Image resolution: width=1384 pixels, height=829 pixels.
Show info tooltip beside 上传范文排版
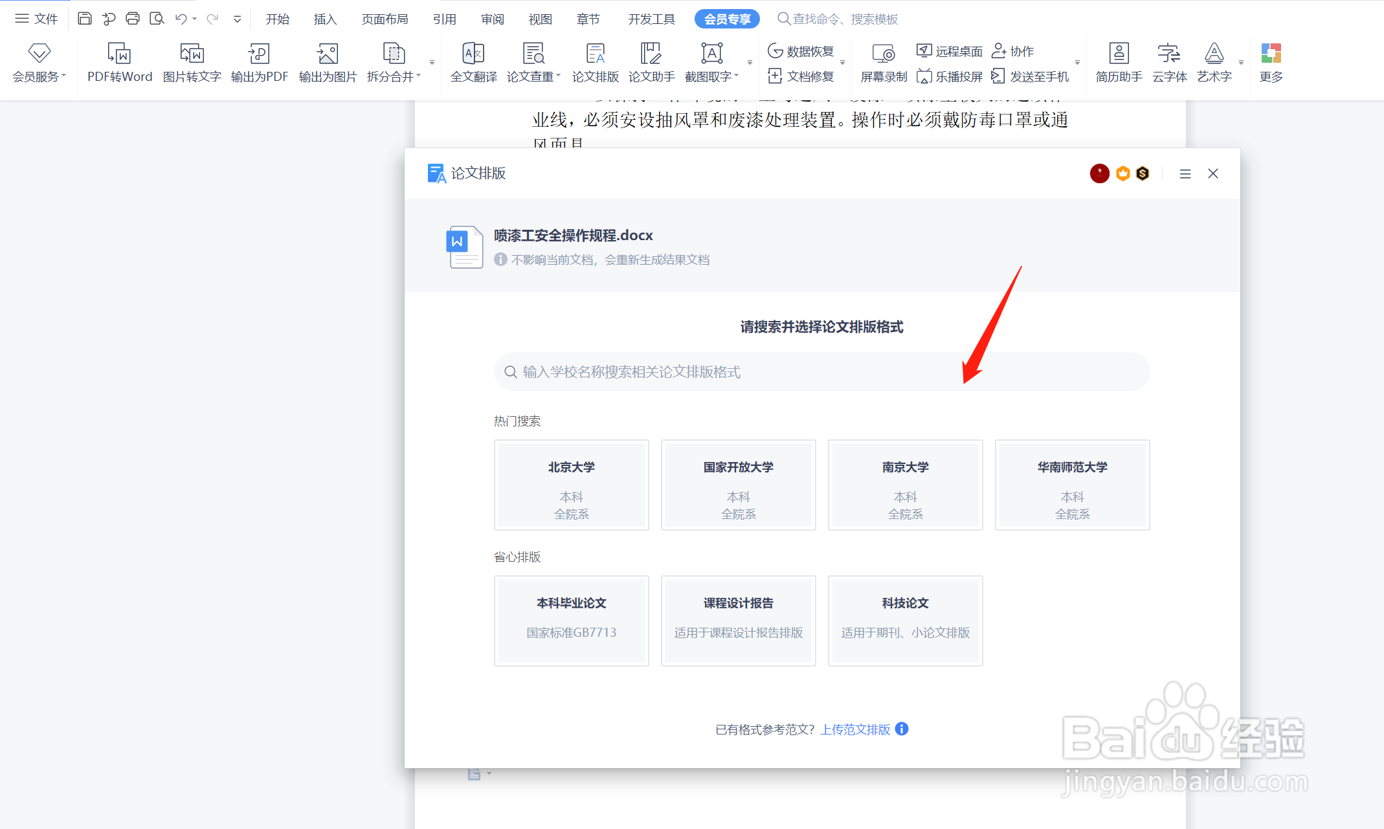click(902, 729)
